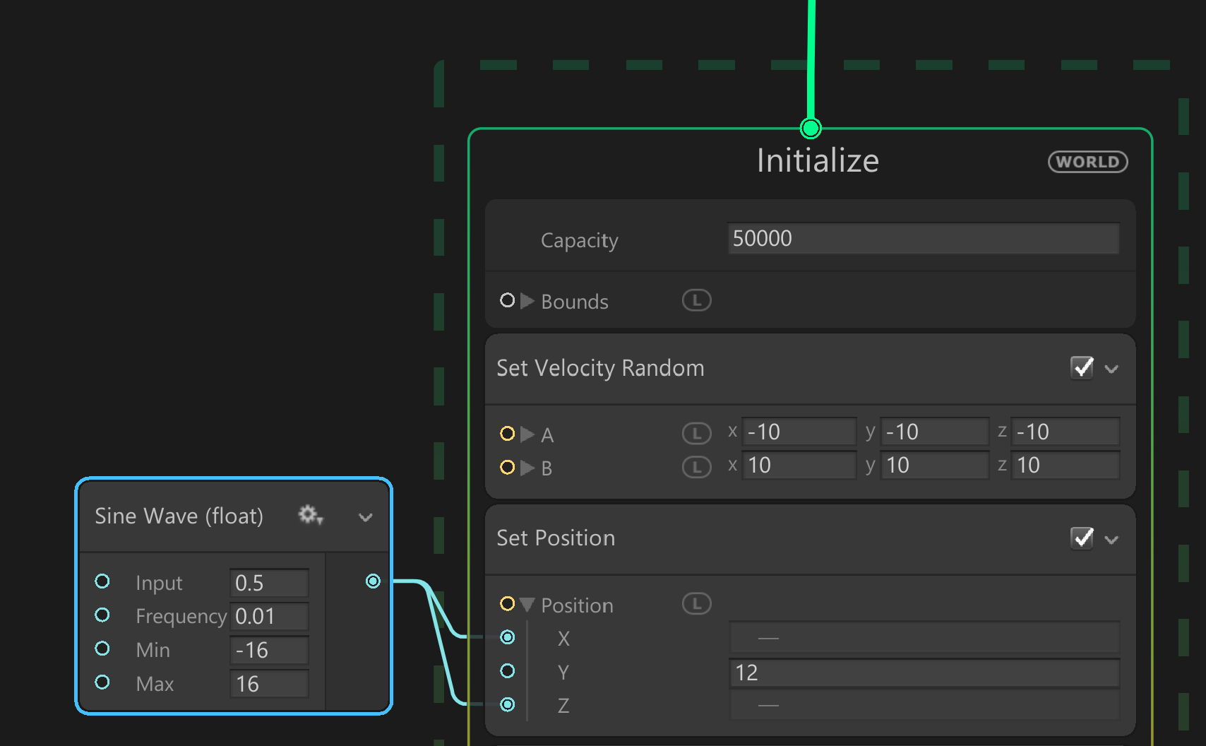The image size is (1206, 746).
Task: Disable the Set Position block checkbox
Action: tap(1082, 538)
